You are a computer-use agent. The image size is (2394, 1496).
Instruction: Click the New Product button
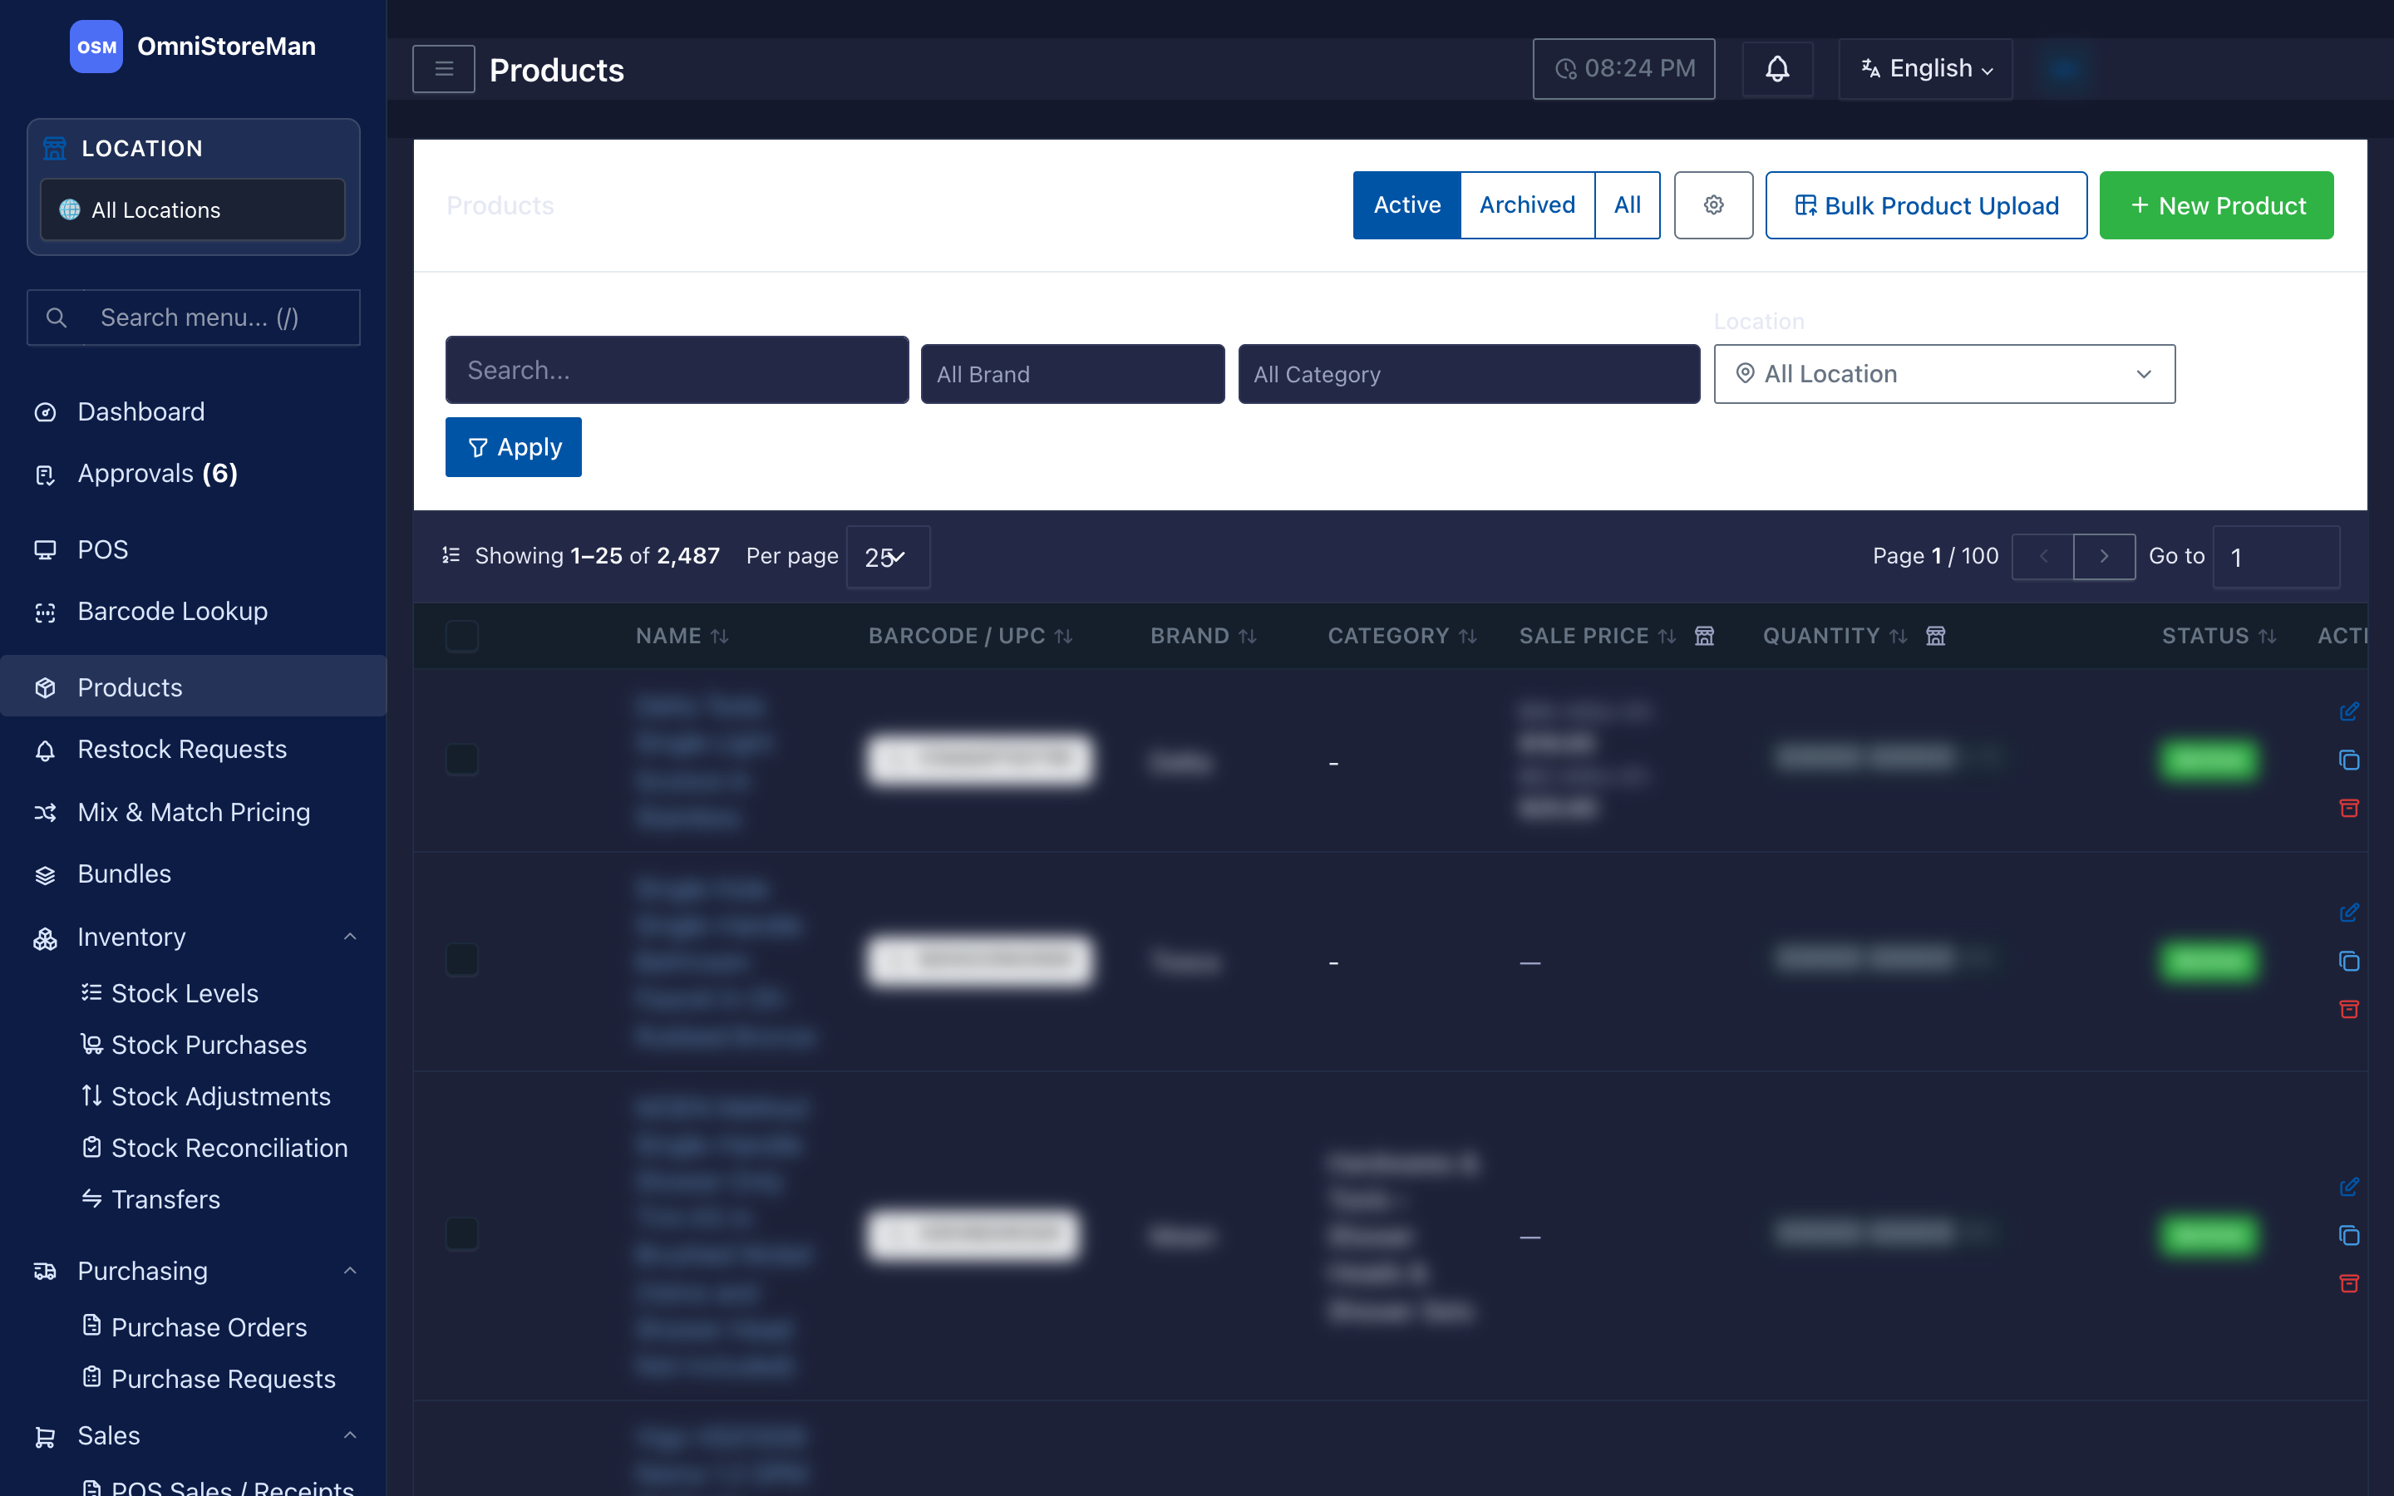point(2216,204)
